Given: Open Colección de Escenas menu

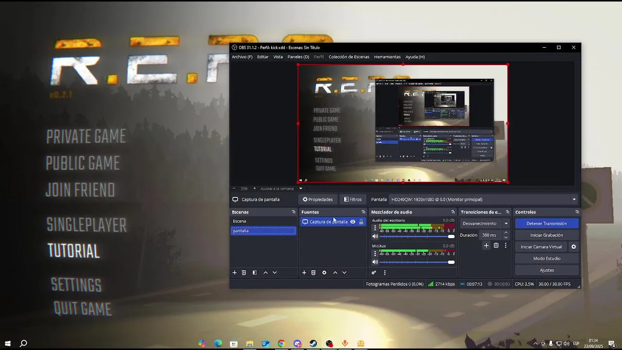Looking at the screenshot, I should [349, 57].
